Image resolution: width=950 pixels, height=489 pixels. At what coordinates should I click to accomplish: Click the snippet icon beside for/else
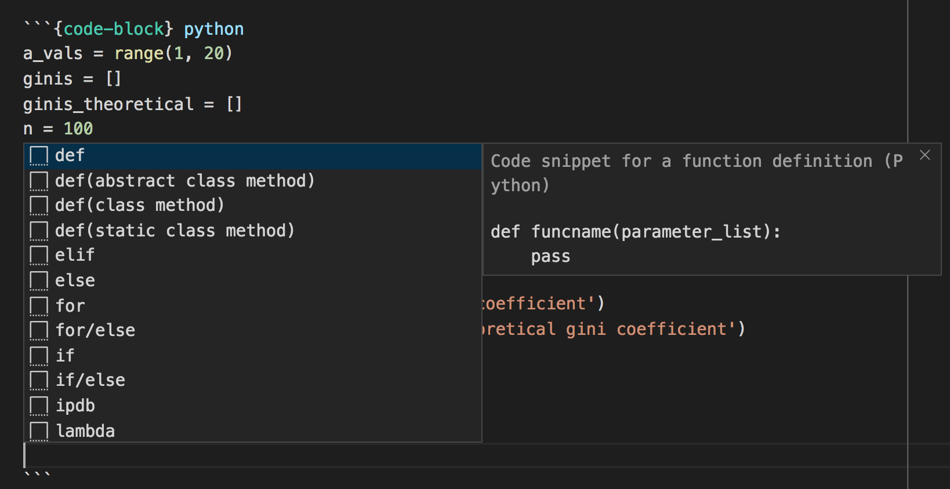[39, 331]
